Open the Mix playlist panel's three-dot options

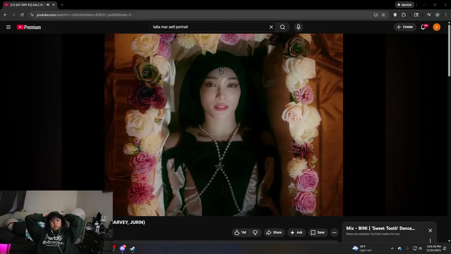tap(430, 241)
